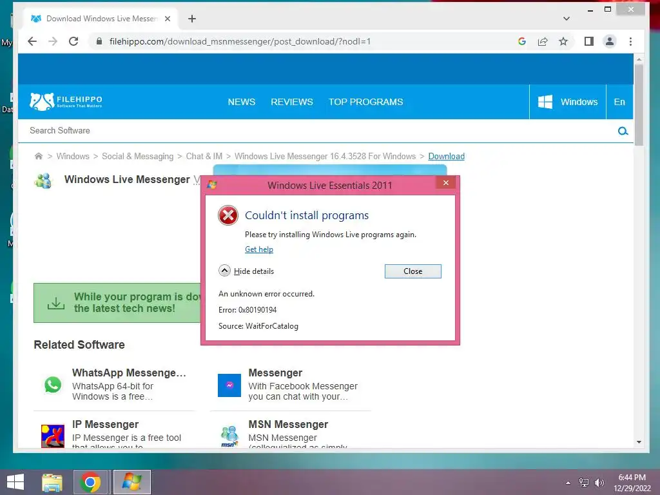Click the IP Messenger icon
Image resolution: width=660 pixels, height=495 pixels.
(53, 436)
